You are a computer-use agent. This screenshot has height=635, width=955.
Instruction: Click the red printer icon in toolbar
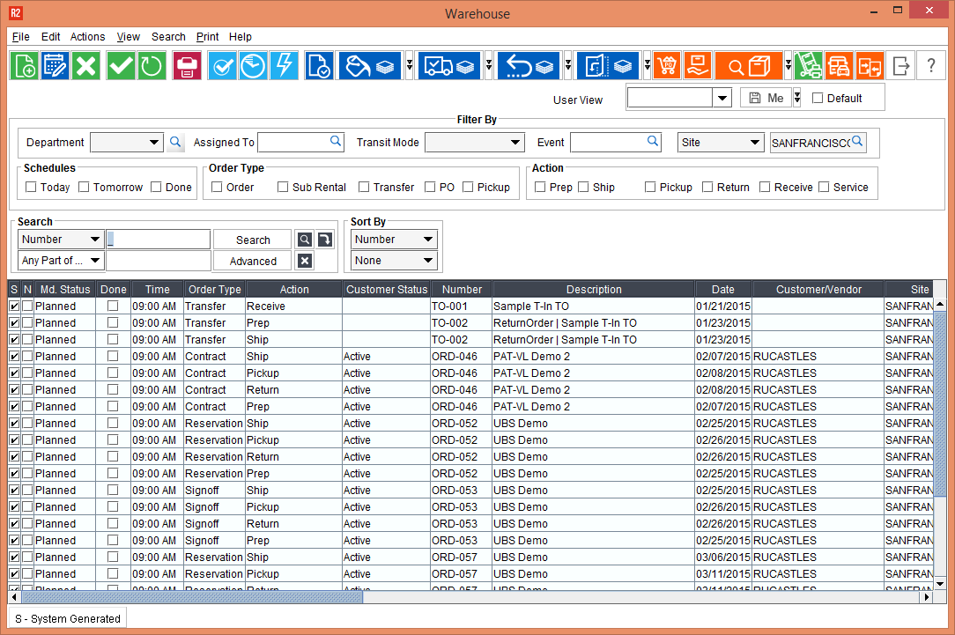pyautogui.click(x=187, y=66)
